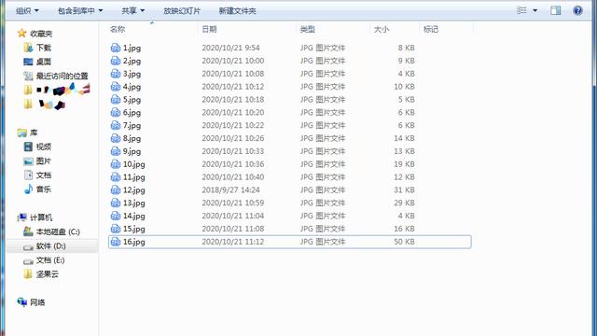Open 文档 (E:) drive
597x336 pixels.
coord(50,260)
